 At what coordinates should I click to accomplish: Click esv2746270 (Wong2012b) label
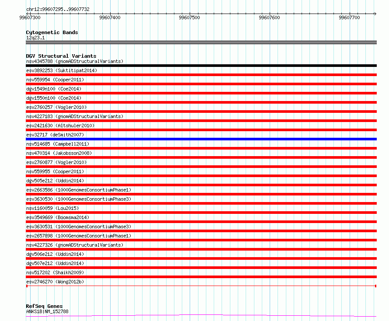[55, 282]
